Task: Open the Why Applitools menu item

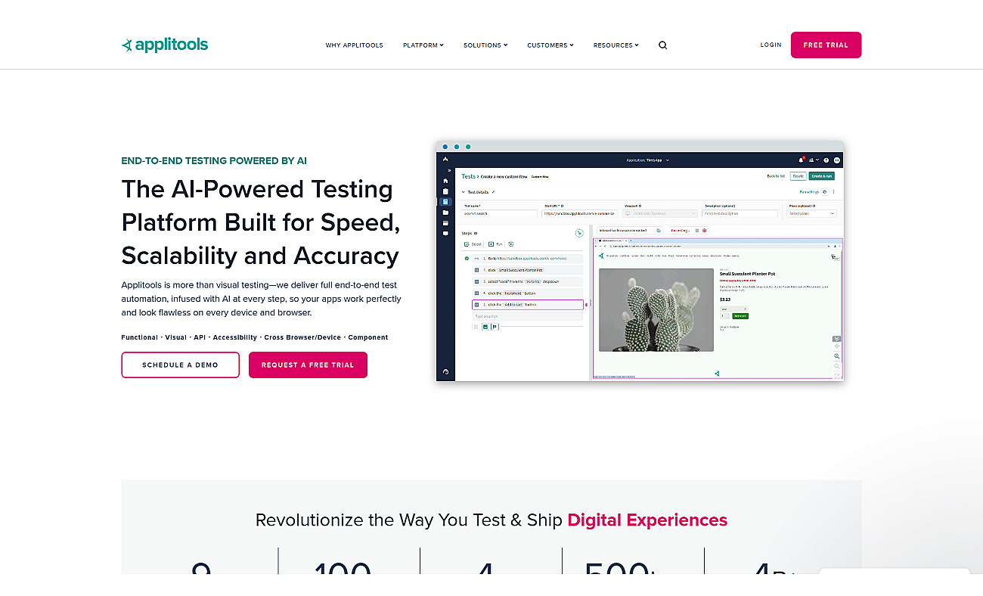Action: click(355, 45)
